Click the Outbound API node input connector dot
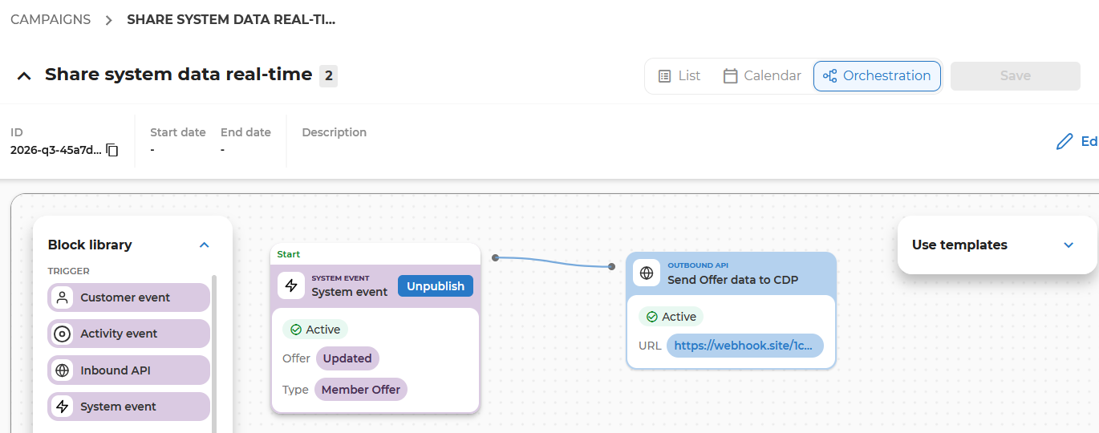 pos(611,266)
